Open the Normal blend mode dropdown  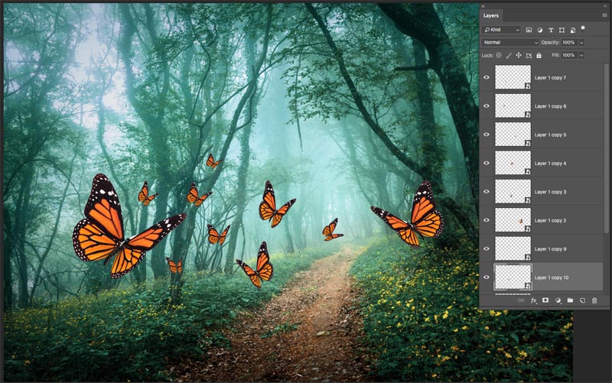tap(510, 43)
